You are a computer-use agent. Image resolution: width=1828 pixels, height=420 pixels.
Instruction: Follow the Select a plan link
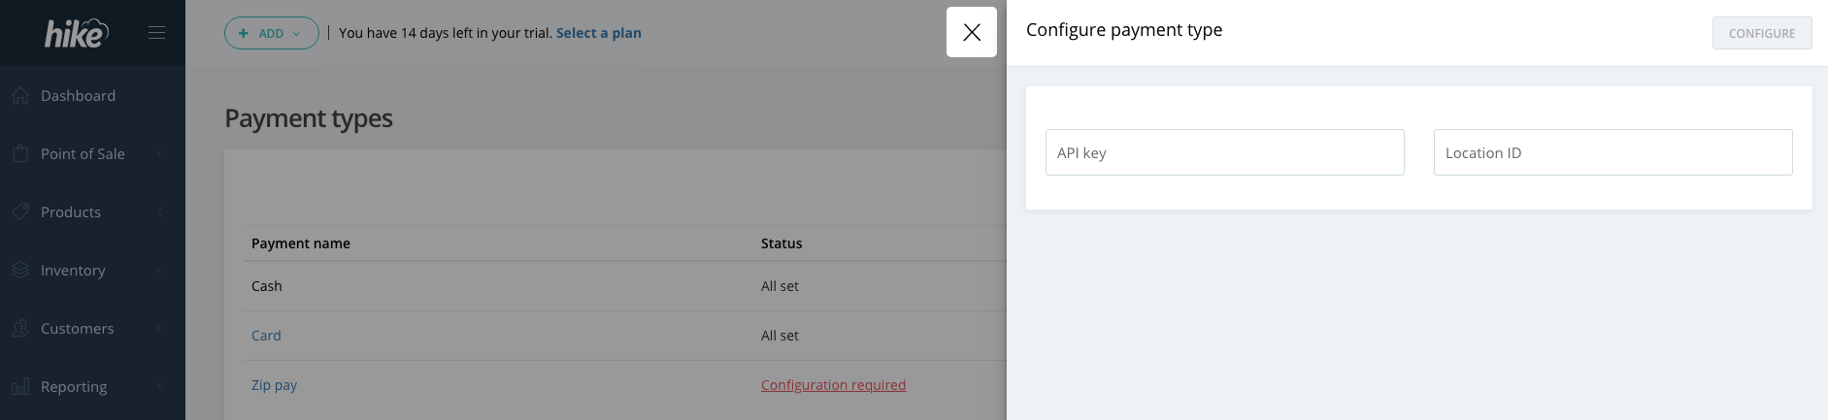coord(598,33)
